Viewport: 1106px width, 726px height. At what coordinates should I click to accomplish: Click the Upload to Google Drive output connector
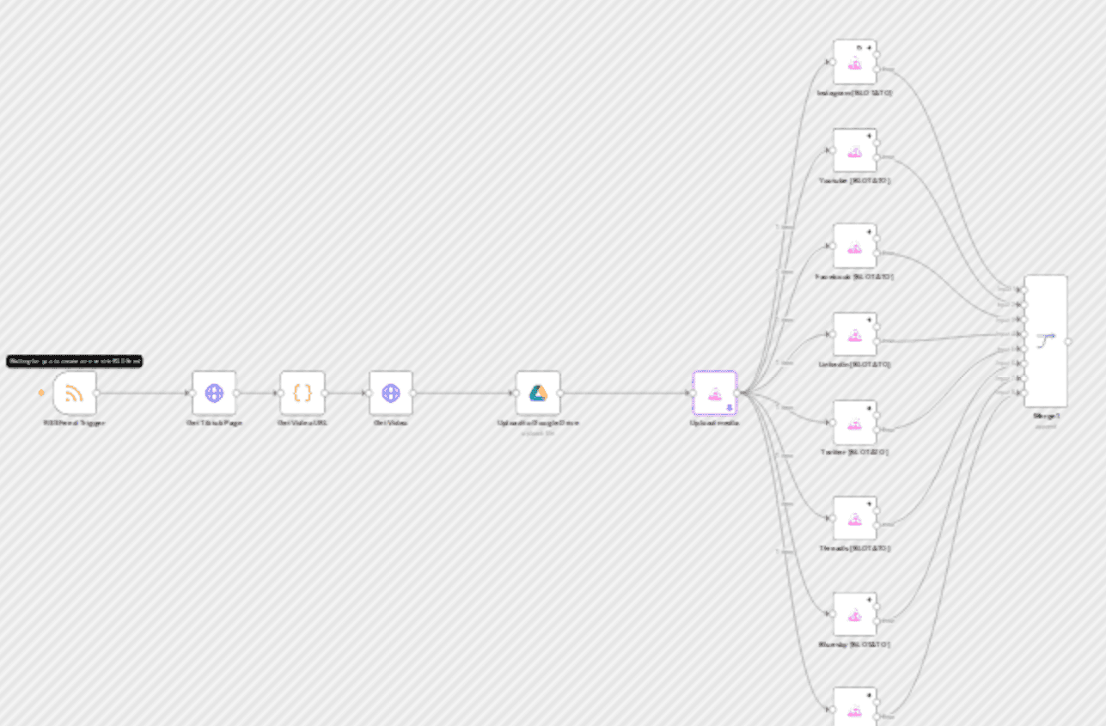coord(560,393)
